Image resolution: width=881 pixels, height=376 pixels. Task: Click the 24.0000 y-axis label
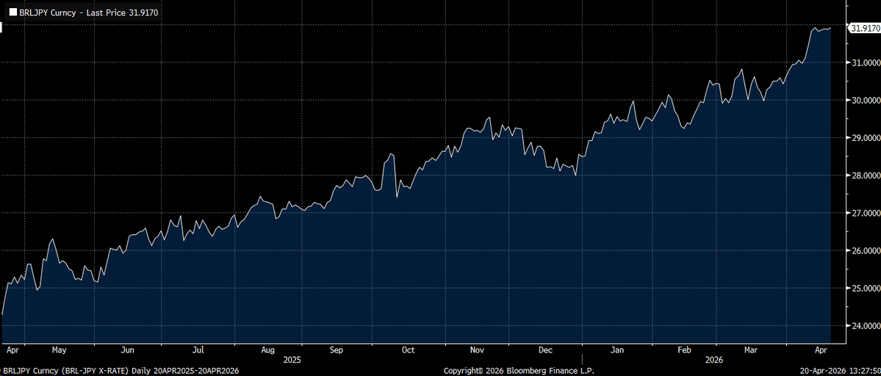[x=866, y=326]
